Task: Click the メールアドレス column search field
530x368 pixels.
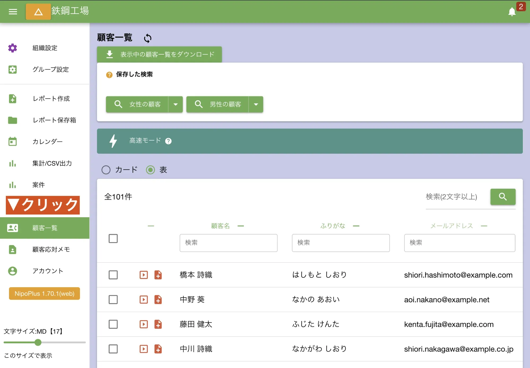Action: coord(459,243)
